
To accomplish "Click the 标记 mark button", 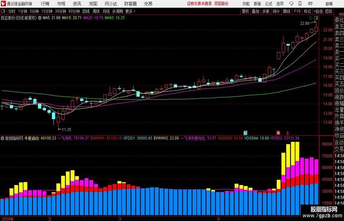I will [x=307, y=11].
